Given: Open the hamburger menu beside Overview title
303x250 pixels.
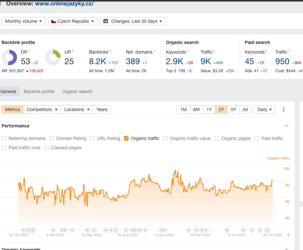Looking at the screenshot, I should (x=1, y=4).
